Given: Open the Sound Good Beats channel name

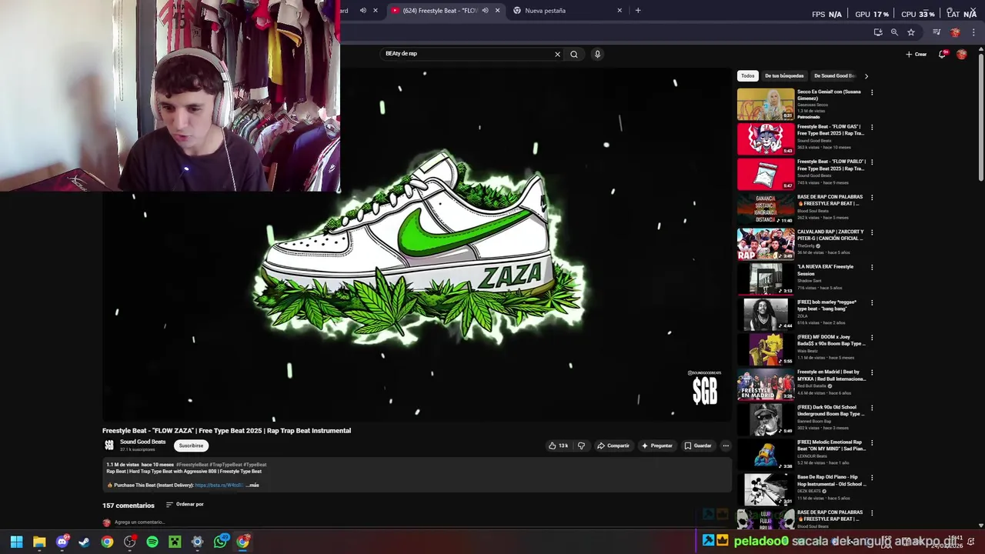Looking at the screenshot, I should coord(142,442).
